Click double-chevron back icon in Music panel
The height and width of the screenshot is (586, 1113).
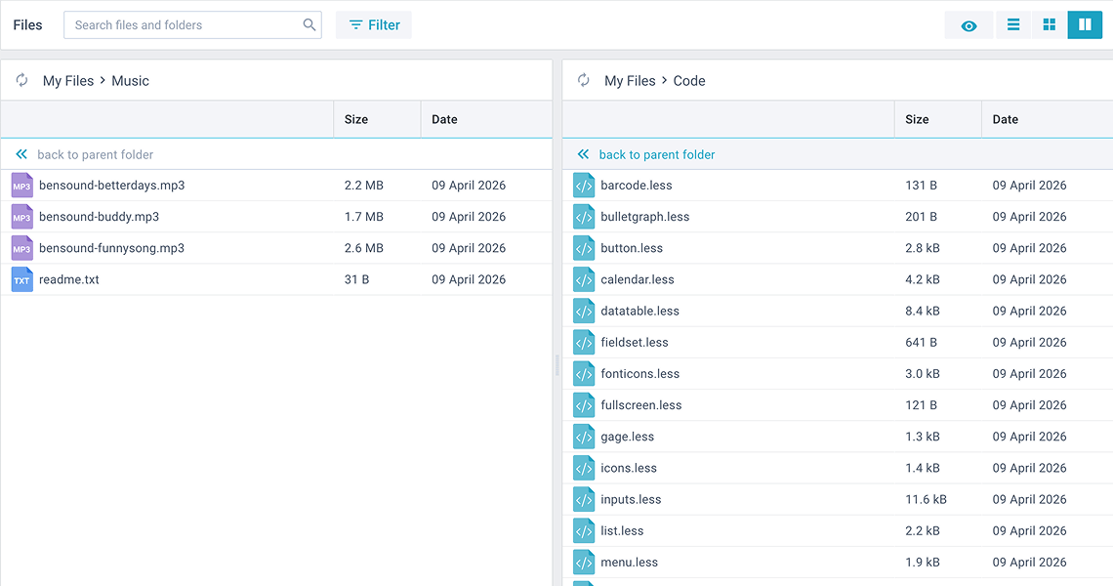pyautogui.click(x=21, y=154)
